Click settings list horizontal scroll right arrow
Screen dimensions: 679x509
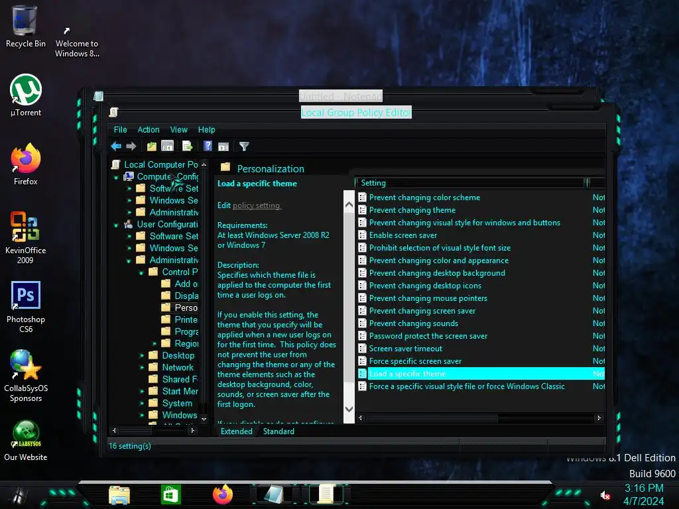coord(599,418)
